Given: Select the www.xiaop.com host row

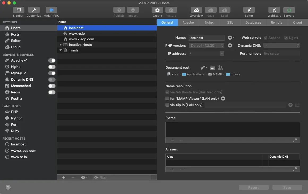Looking at the screenshot, I should pos(107,39).
